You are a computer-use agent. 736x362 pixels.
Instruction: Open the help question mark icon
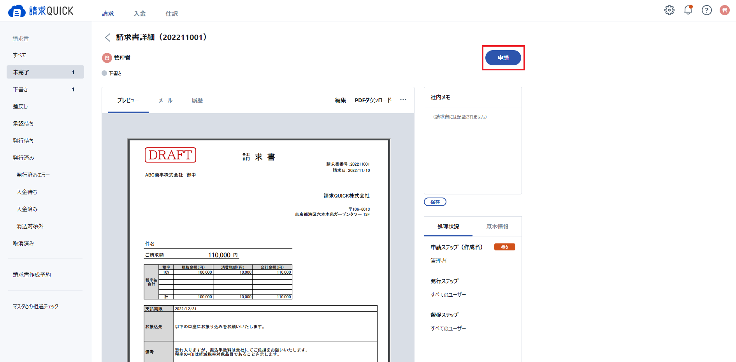(x=706, y=10)
